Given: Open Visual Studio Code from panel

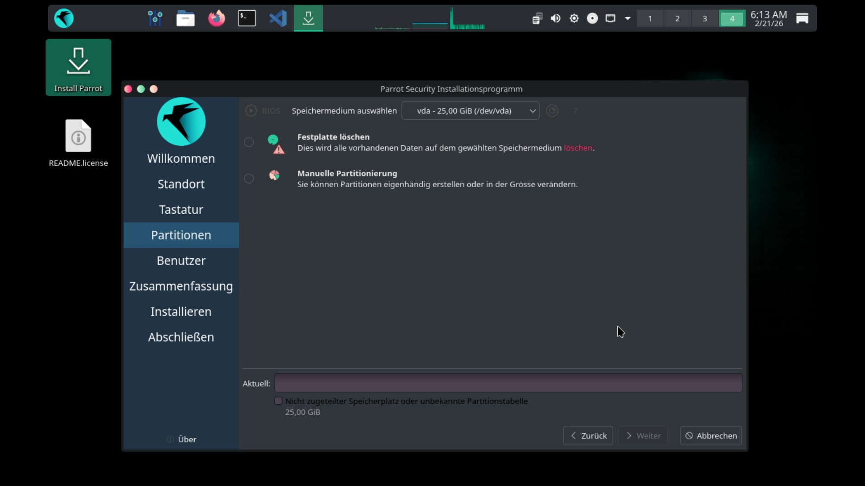Looking at the screenshot, I should (278, 18).
